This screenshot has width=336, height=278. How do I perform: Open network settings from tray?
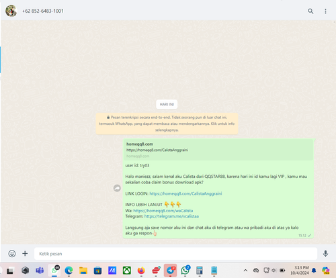(x=267, y=271)
